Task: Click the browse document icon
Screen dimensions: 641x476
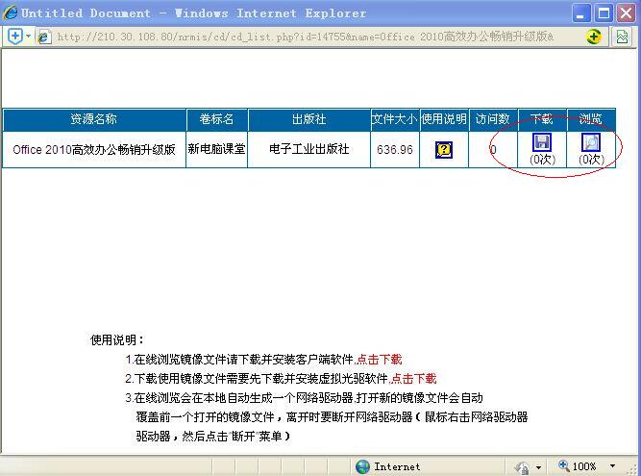Action: pos(591,142)
